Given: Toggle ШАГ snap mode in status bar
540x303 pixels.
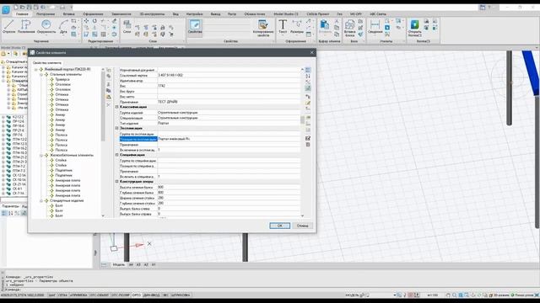Looking at the screenshot, I should pyautogui.click(x=52, y=295).
